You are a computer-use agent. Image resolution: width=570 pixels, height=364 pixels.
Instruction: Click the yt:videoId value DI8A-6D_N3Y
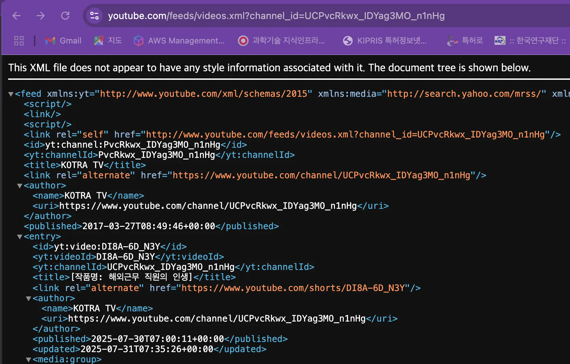126,257
